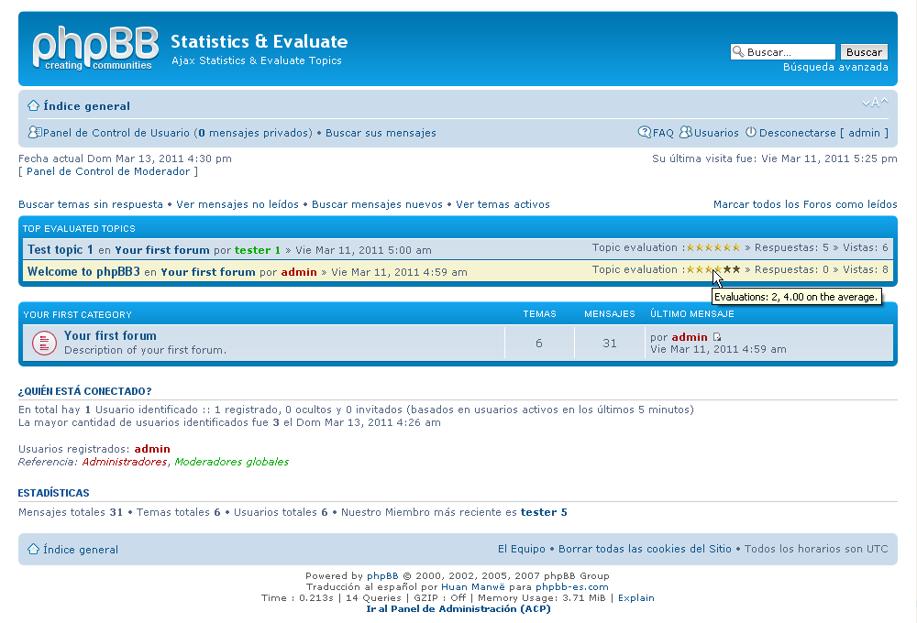The width and height of the screenshot is (917, 623).
Task: Open Panel de Control de Moderador
Action: pyautogui.click(x=108, y=171)
